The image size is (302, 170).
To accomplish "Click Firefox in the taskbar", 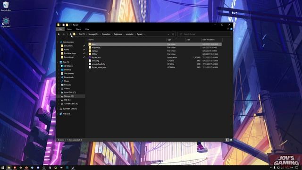I will coord(26,168).
